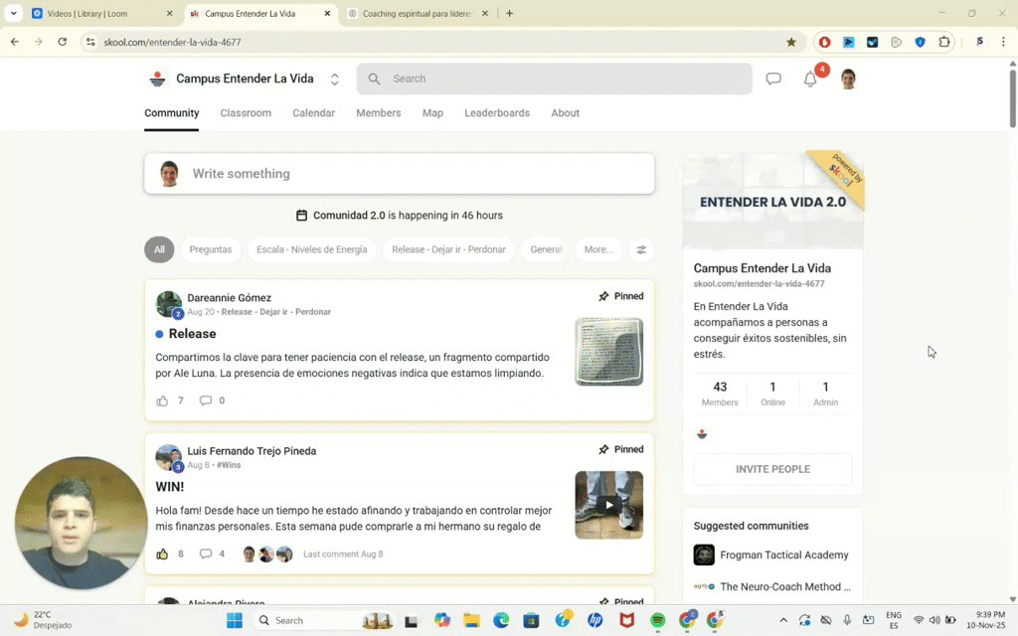Image resolution: width=1018 pixels, height=636 pixels.
Task: Open the chat messages icon
Action: click(x=773, y=79)
